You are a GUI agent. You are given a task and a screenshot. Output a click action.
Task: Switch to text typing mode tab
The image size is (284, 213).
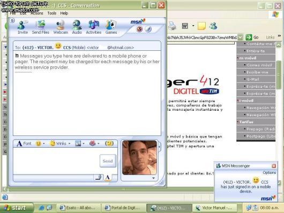(107, 177)
